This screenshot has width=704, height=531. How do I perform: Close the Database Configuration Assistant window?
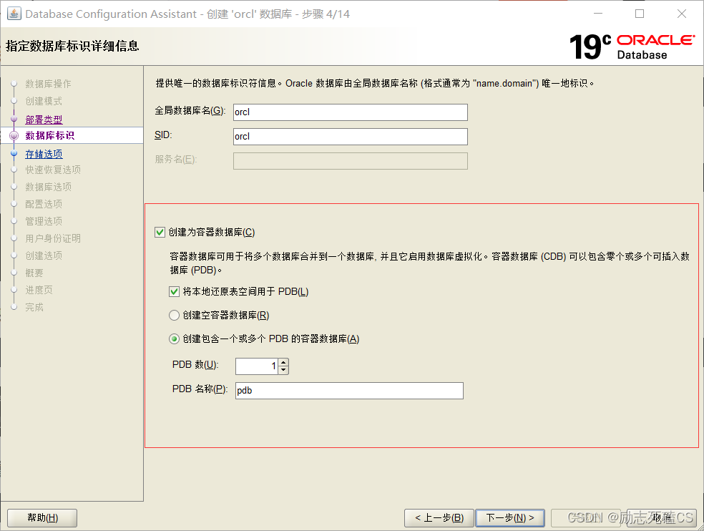(x=682, y=14)
